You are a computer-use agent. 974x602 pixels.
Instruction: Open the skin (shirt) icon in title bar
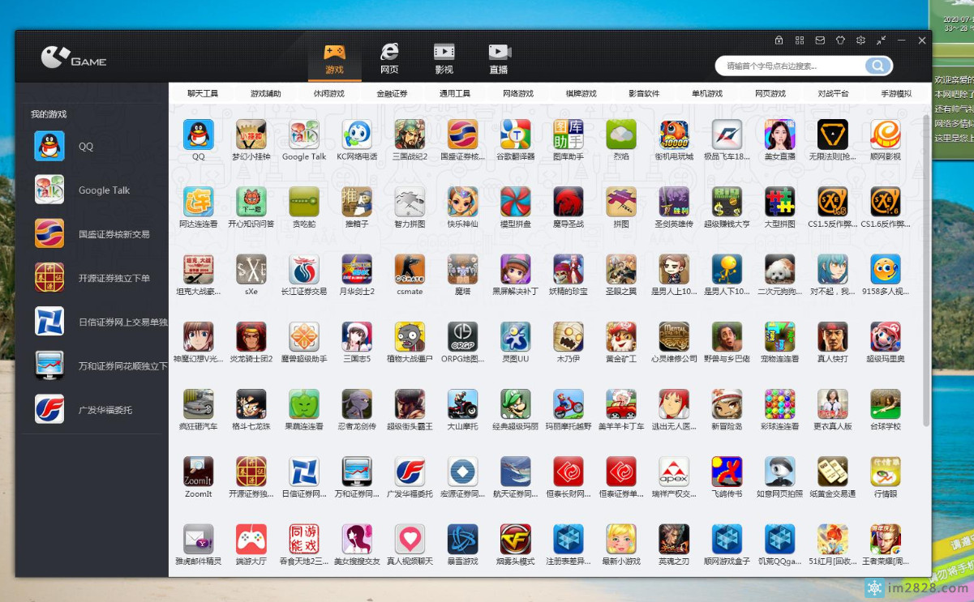coord(840,41)
